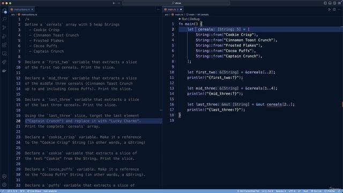Image resolution: width=343 pixels, height=193 pixels.
Task: Click underlined cereals on line 16
Action: 274,105
